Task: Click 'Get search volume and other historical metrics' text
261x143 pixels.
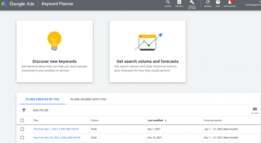Action: (x=146, y=68)
